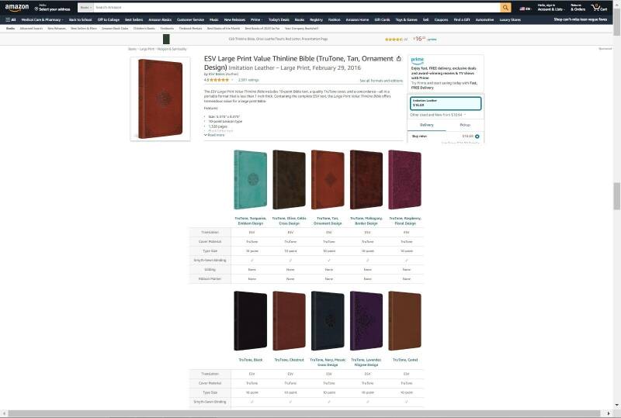Viewport: 621px width, 418px height.
Task: Click inside the Search Amazon field
Action: click(297, 8)
